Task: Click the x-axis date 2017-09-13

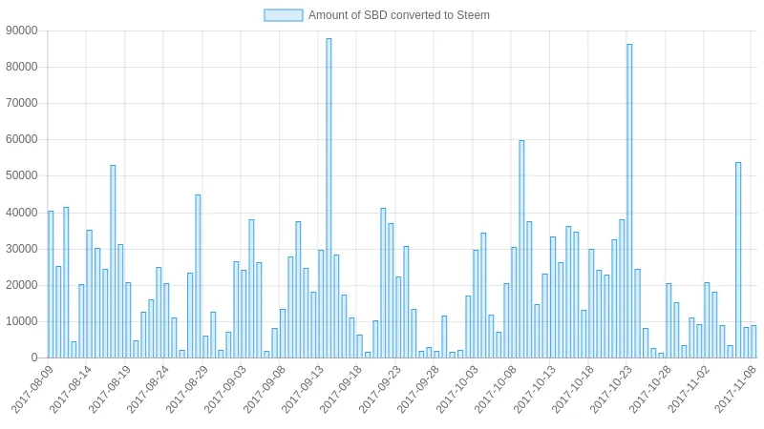Action: point(303,390)
